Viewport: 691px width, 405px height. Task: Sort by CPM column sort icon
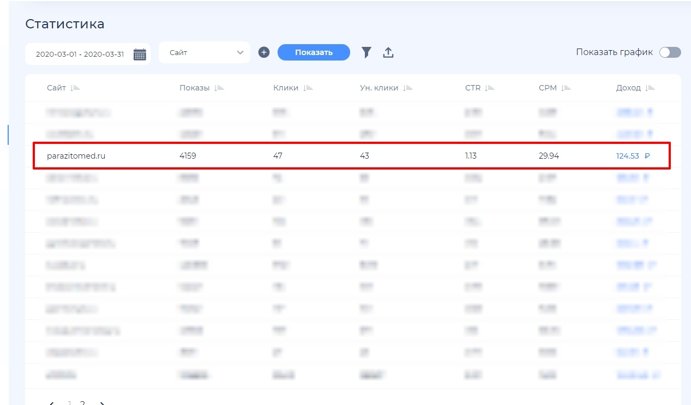566,88
